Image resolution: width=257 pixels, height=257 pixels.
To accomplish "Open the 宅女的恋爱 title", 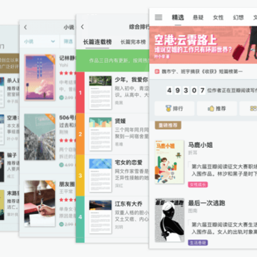I will [128, 163].
